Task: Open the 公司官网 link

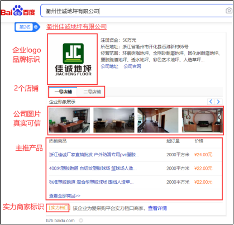Action: click(x=132, y=66)
